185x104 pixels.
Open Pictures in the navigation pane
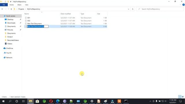pyautogui.click(x=10, y=30)
